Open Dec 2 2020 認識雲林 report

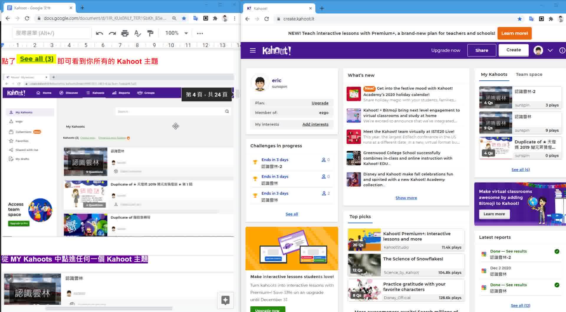(520, 271)
